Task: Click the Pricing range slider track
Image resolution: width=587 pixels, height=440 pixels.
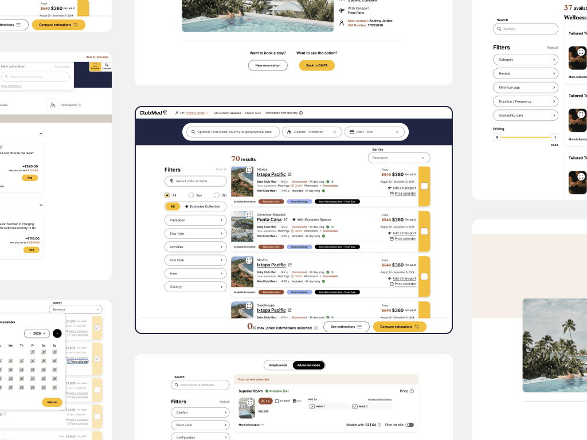Action: (x=526, y=137)
